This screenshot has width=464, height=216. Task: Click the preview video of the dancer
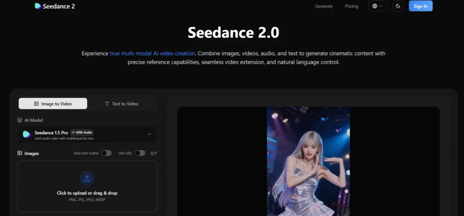(308, 161)
